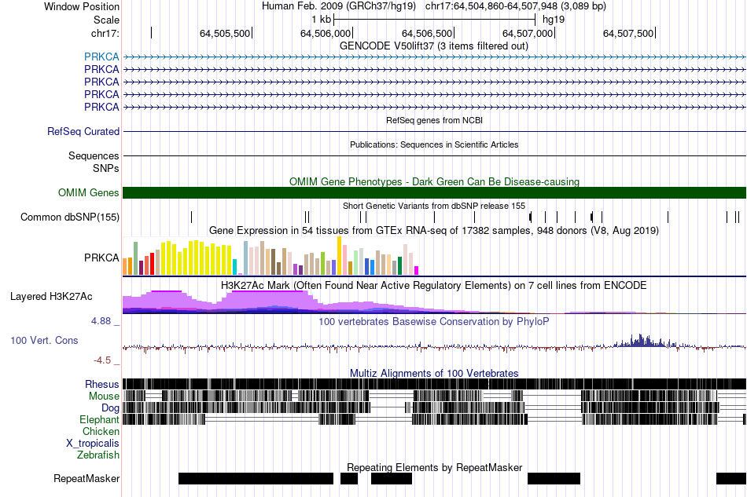This screenshot has height=497, width=747.
Task: Select the light-blue PRKCA transcript label
Action: (x=101, y=57)
